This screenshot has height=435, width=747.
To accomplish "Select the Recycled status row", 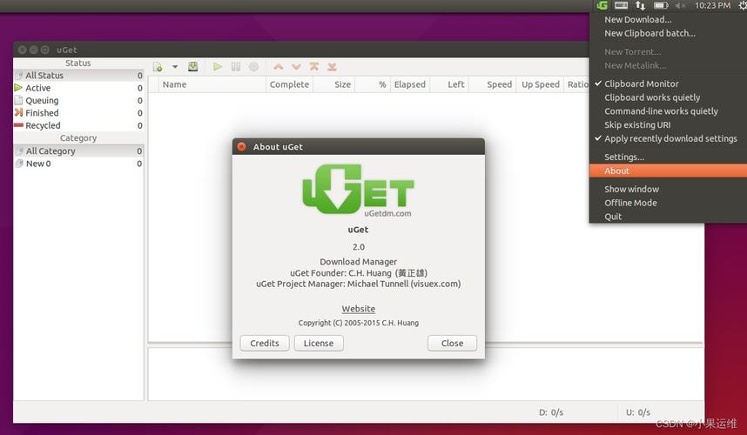I will pos(78,125).
